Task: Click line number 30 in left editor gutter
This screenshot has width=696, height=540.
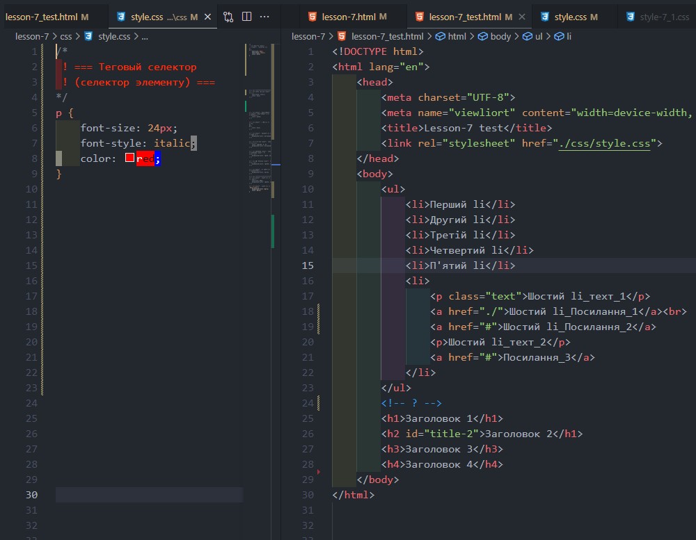Action: [31, 495]
